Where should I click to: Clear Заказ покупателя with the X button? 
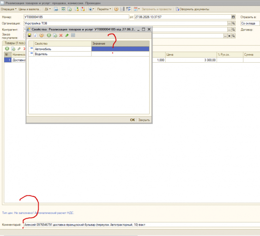tap(229, 36)
